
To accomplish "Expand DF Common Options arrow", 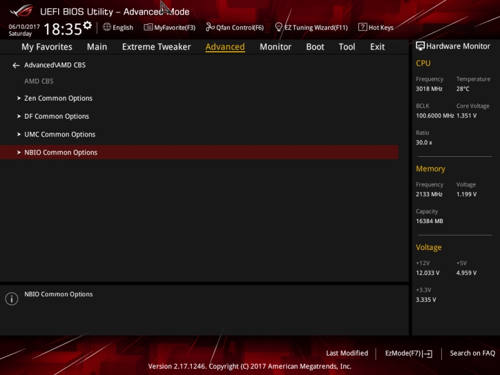I will coord(19,116).
